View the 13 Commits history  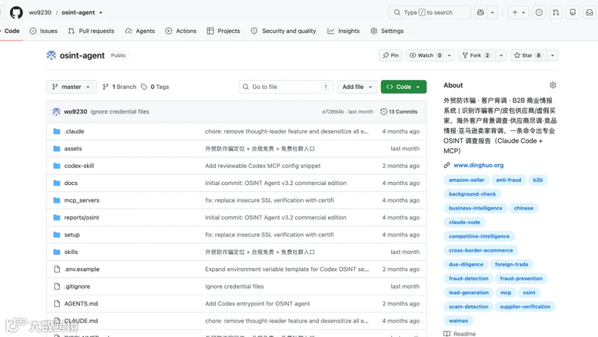[399, 111]
